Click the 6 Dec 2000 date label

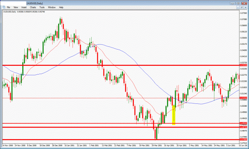[x=32, y=145]
